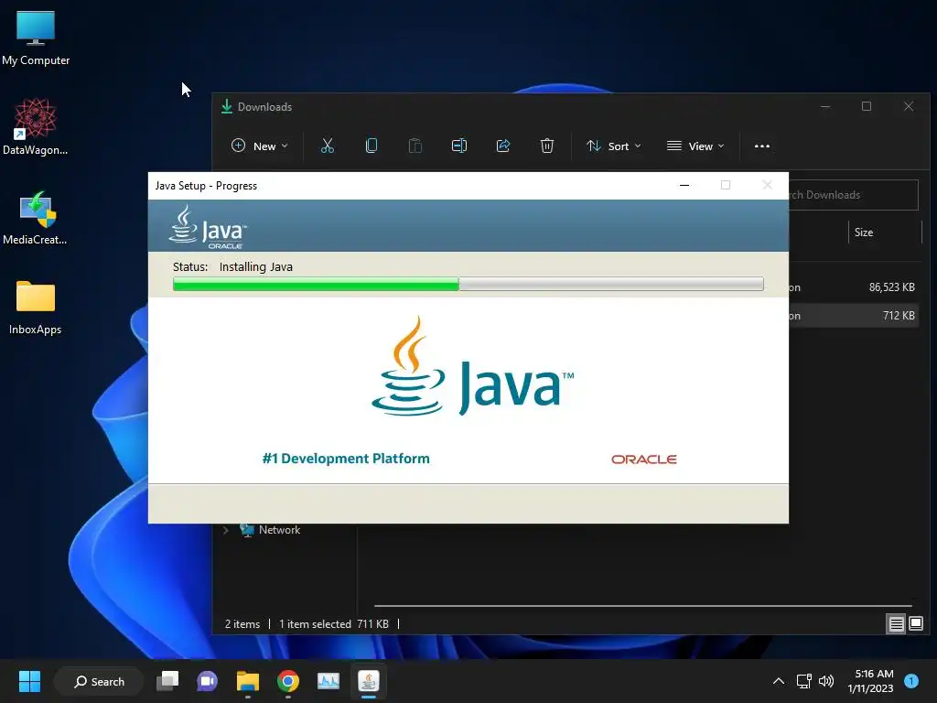Expand the Network tree item
Image resolution: width=937 pixels, height=703 pixels.
tap(225, 530)
